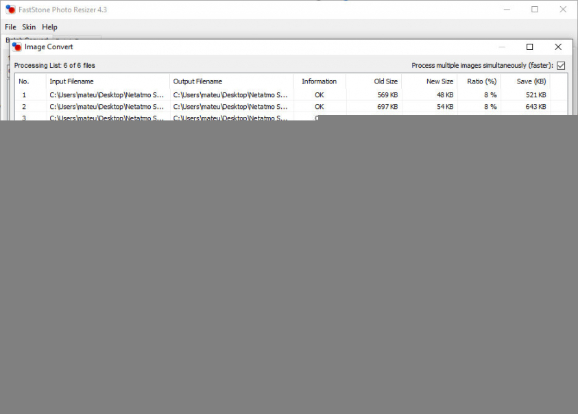Click the FastStone Photo Resizer title bar icon
This screenshot has width=578, height=414.
pyautogui.click(x=10, y=10)
